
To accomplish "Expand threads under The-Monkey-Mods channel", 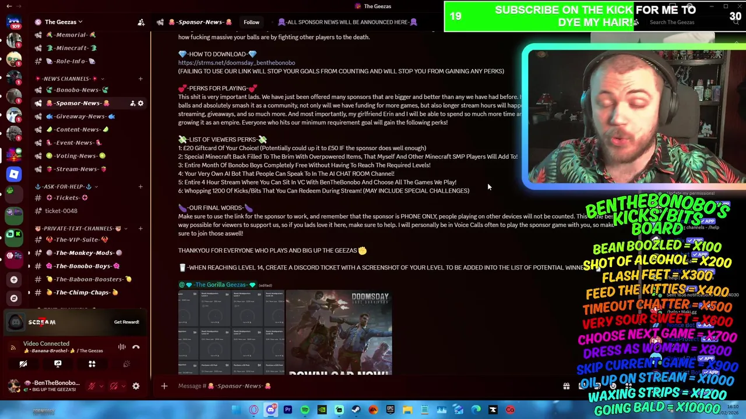I will (x=29, y=253).
